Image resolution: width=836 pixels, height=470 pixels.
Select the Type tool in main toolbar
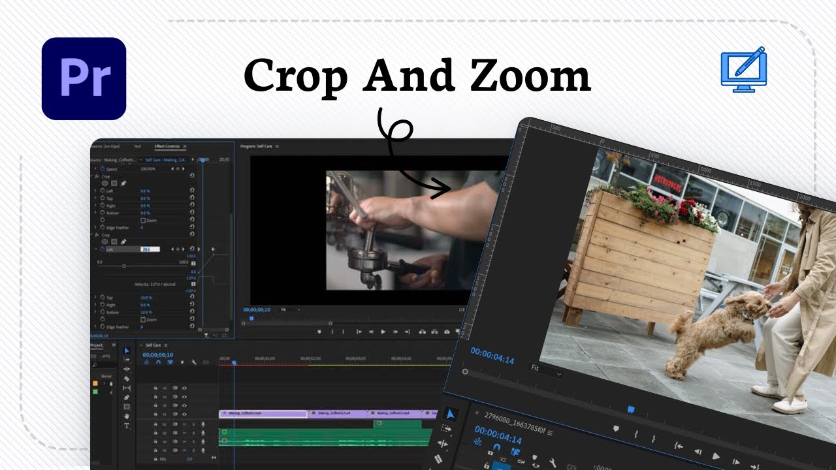[127, 426]
